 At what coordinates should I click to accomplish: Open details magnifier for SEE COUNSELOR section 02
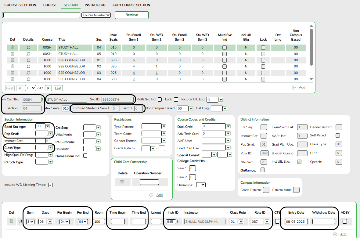click(28, 66)
